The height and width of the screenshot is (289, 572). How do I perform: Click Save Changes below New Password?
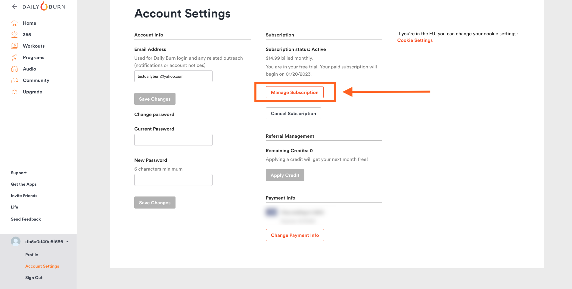(155, 203)
